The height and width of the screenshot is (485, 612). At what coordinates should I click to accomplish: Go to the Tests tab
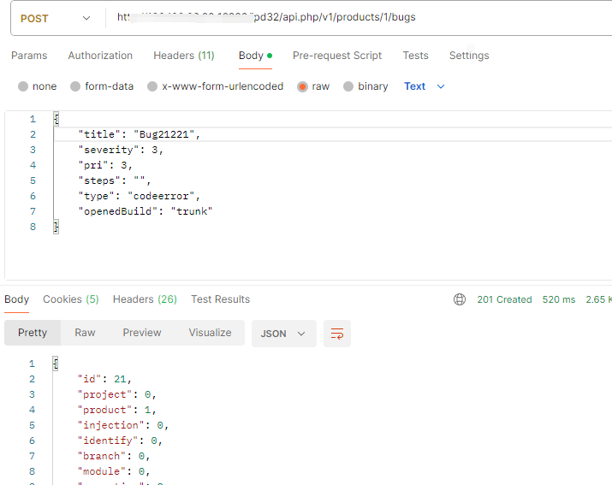(415, 56)
